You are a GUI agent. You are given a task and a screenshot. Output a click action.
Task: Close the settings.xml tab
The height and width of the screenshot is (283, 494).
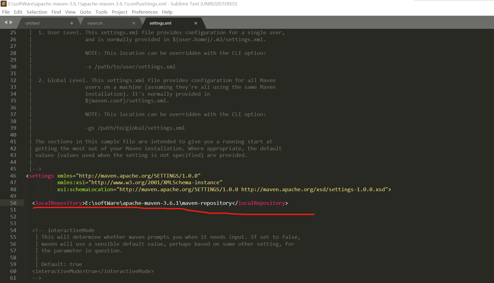point(196,23)
